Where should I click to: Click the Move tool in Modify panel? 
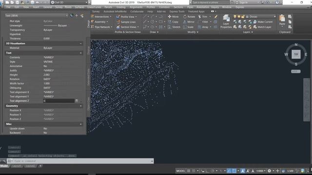point(173,17)
